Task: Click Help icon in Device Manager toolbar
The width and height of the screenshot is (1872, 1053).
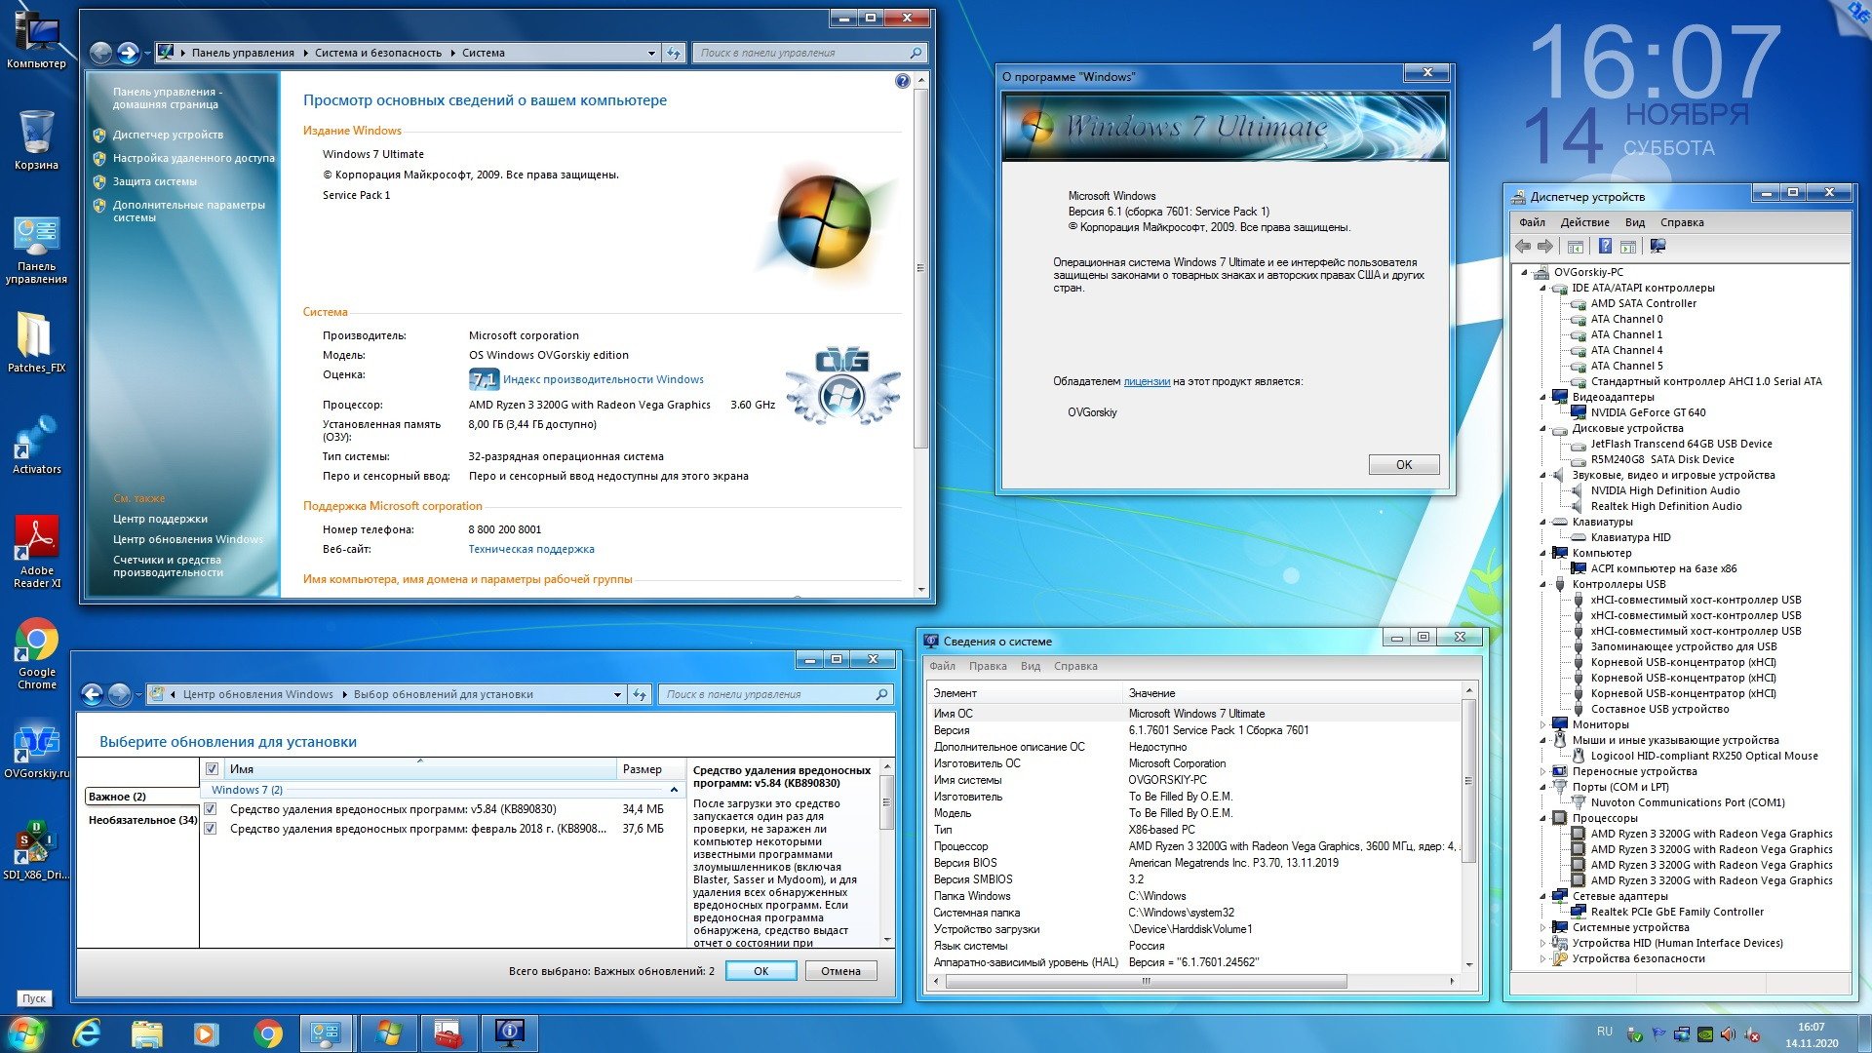Action: pyautogui.click(x=1605, y=247)
